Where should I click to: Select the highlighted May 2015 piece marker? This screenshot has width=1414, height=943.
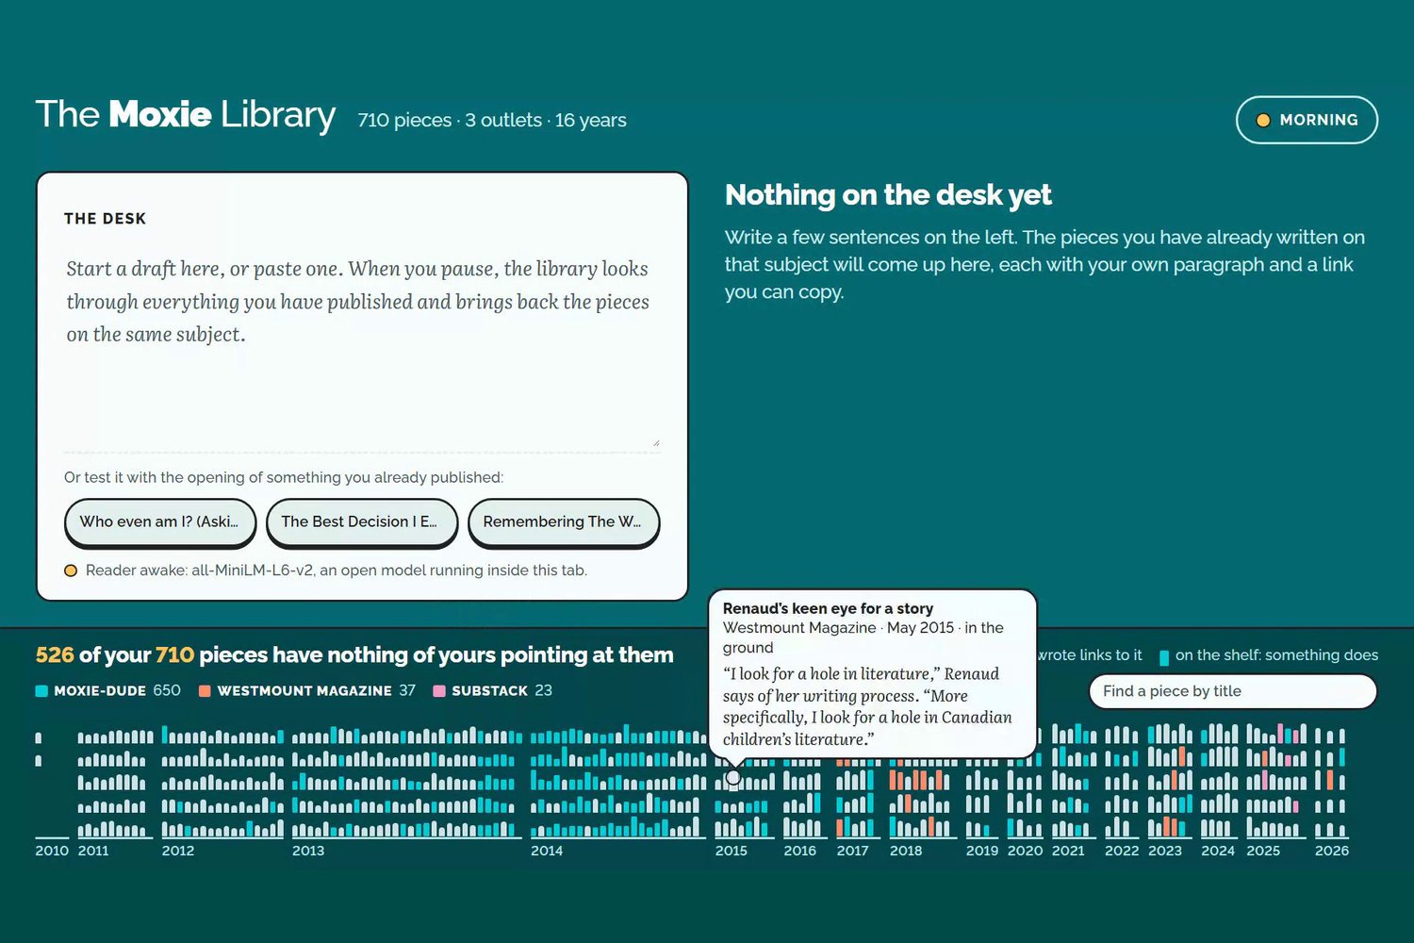pos(732,778)
